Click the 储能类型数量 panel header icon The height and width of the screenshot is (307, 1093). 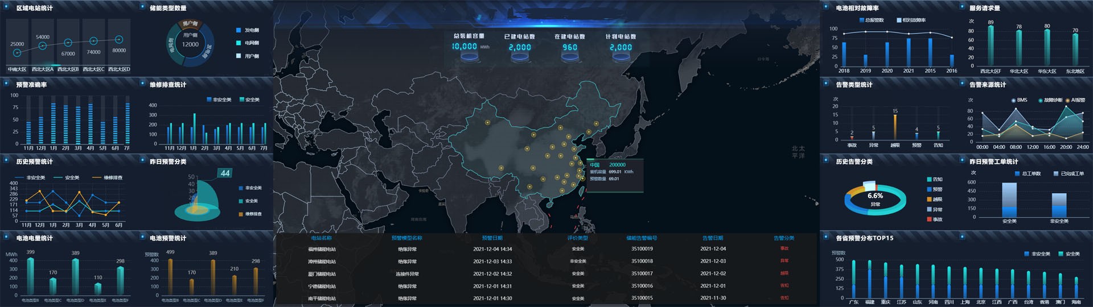click(142, 7)
